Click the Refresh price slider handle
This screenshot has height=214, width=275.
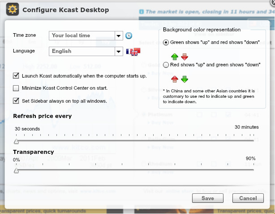[16, 141]
